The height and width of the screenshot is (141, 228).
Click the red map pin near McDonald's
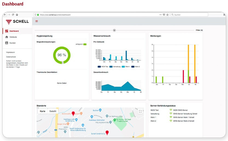[x=73, y=114]
